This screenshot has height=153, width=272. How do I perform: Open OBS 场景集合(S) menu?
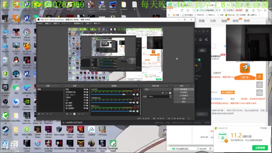tap(79, 23)
